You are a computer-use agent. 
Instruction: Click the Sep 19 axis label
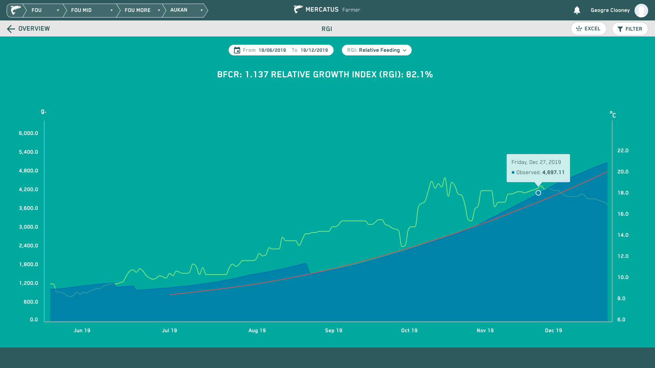click(x=334, y=331)
